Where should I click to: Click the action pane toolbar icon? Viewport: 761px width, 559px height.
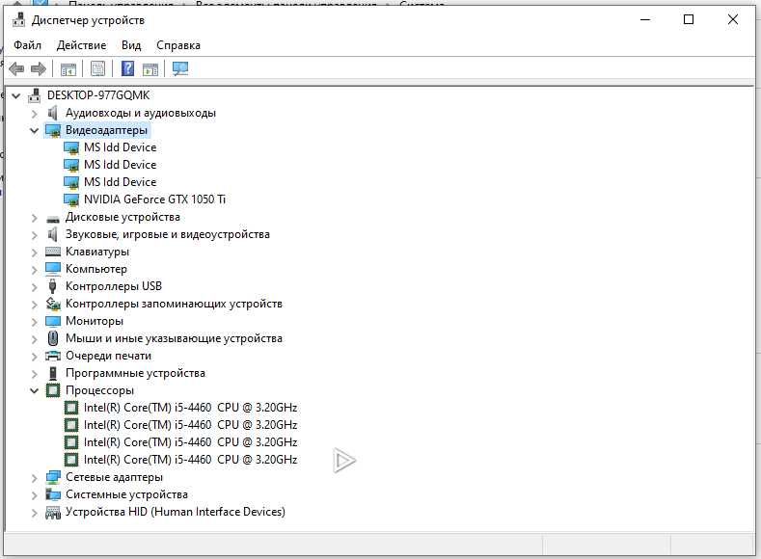coord(150,69)
